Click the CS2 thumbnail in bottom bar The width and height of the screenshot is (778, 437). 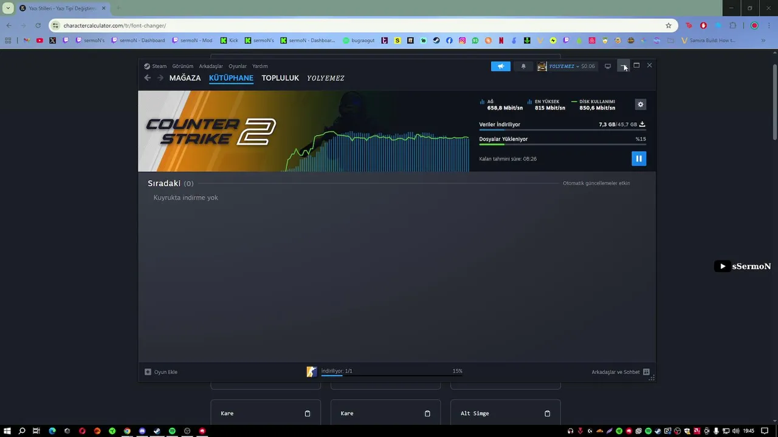click(312, 371)
